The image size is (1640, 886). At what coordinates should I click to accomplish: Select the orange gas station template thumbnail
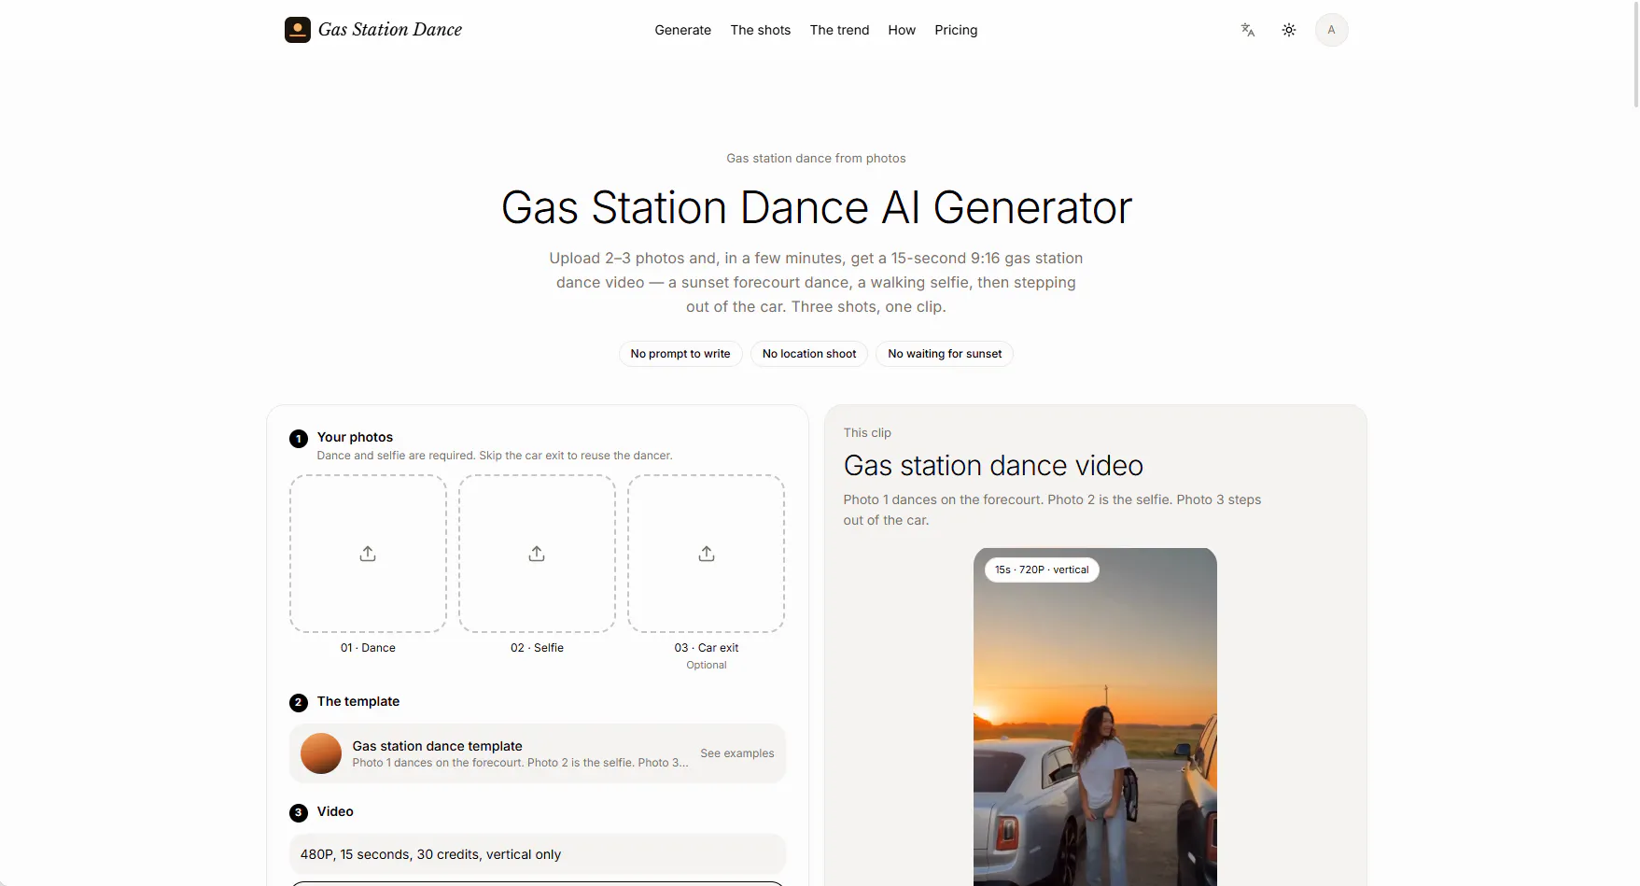[x=321, y=753]
